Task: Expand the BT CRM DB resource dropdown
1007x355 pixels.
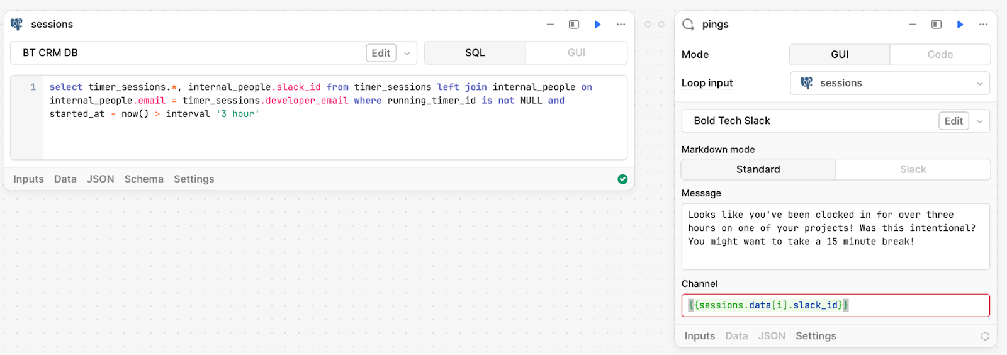Action: point(407,54)
